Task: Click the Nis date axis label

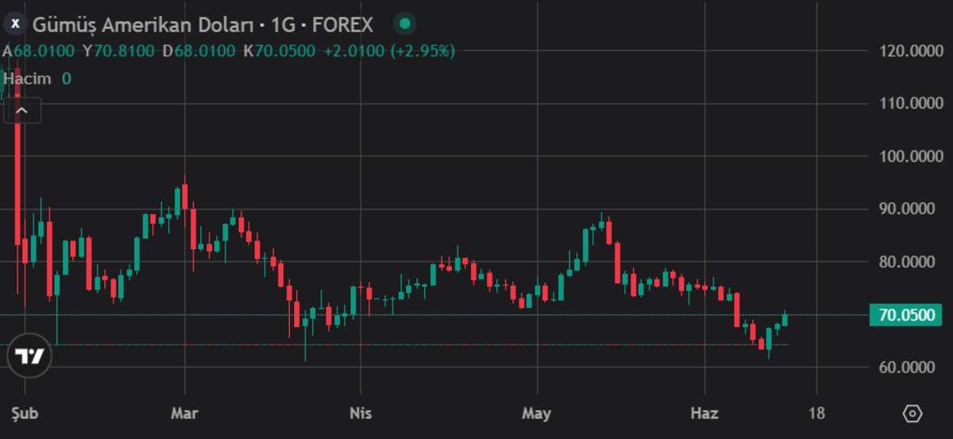Action: (360, 414)
